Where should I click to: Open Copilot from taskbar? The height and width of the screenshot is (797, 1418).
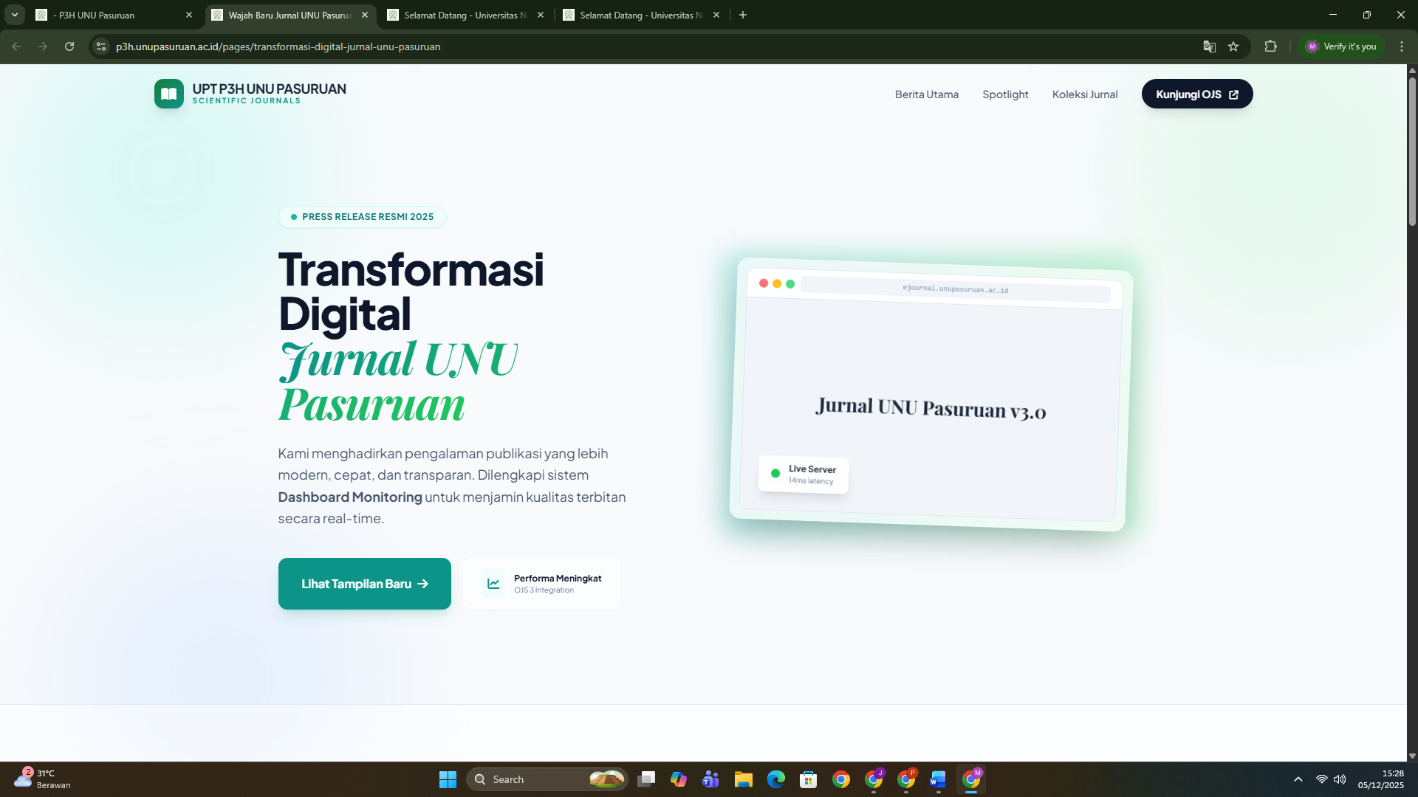click(x=678, y=779)
